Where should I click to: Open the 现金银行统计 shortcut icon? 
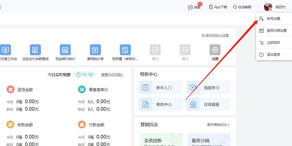[65, 50]
